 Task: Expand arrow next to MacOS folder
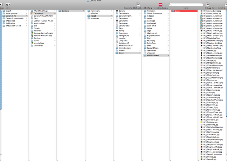tap(112, 16)
